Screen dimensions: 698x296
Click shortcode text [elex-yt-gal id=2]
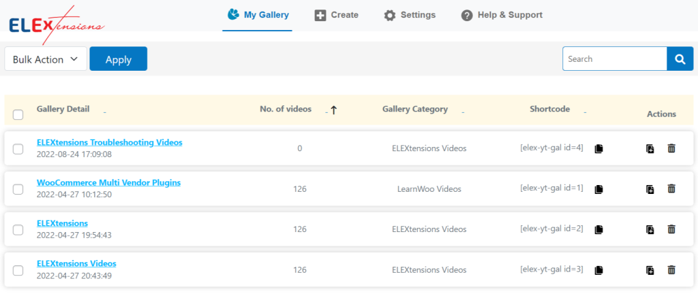pos(551,229)
